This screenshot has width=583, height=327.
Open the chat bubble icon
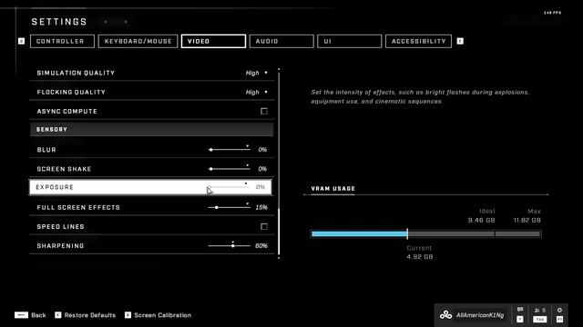520,310
